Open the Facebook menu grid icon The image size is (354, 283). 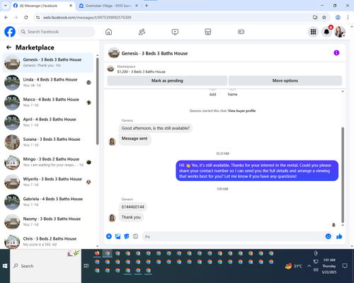click(x=313, y=32)
